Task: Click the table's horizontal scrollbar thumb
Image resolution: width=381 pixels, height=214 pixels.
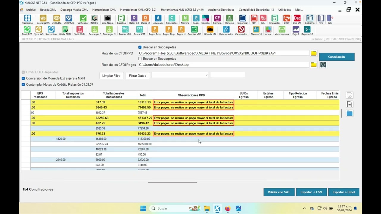Action: [172, 182]
